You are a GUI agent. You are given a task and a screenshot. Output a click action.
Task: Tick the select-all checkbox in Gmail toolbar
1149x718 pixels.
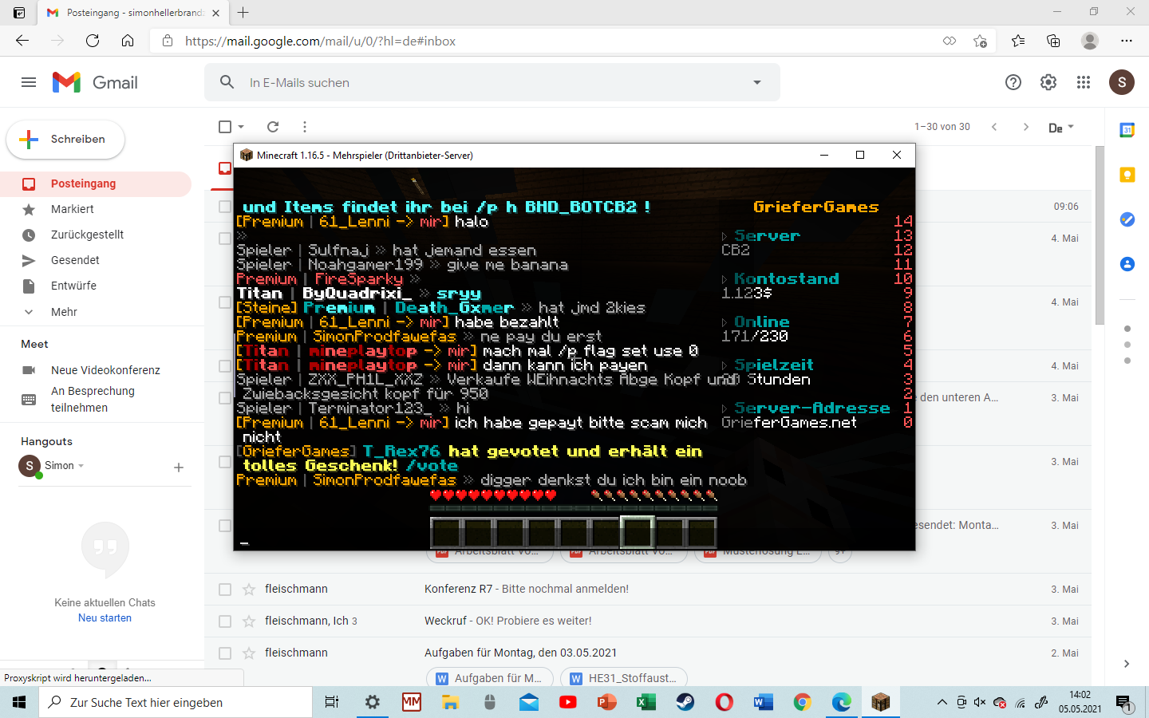pyautogui.click(x=225, y=127)
